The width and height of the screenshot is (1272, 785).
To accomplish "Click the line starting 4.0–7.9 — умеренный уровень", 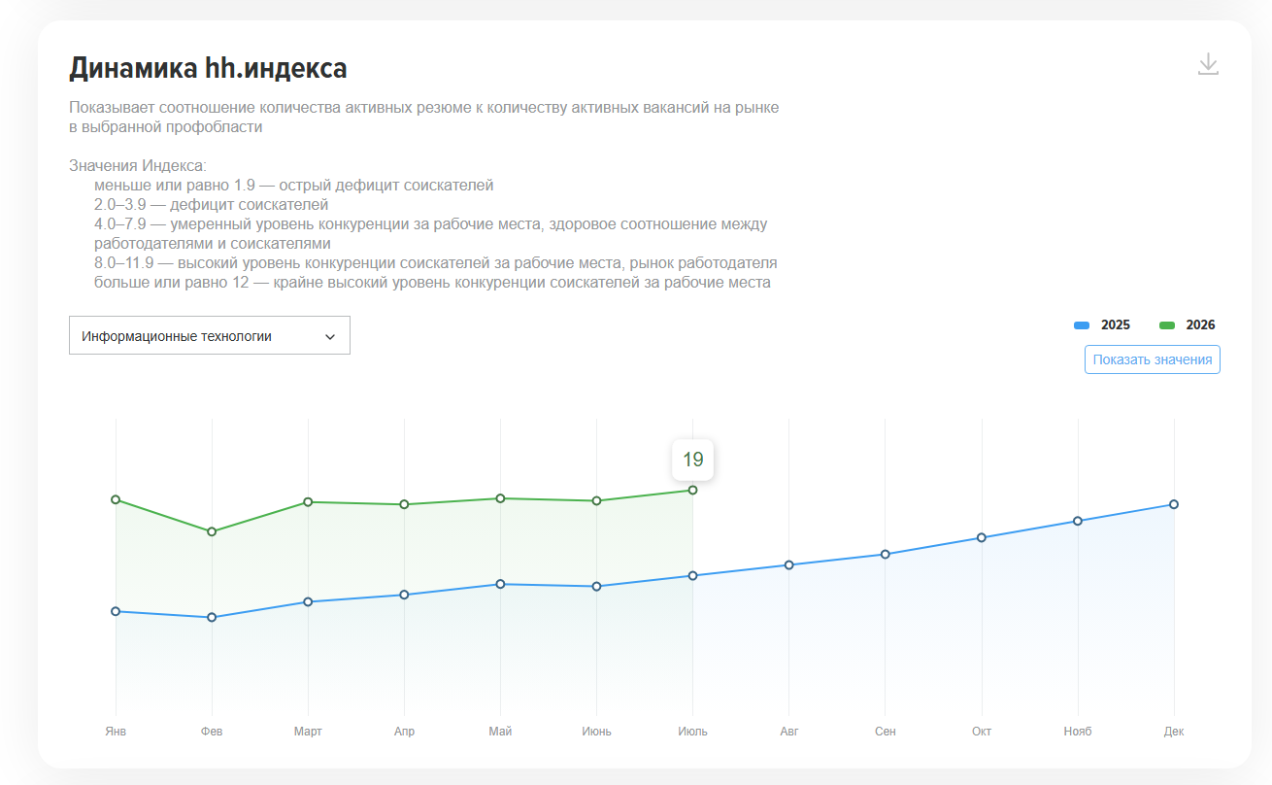I will (x=431, y=233).
